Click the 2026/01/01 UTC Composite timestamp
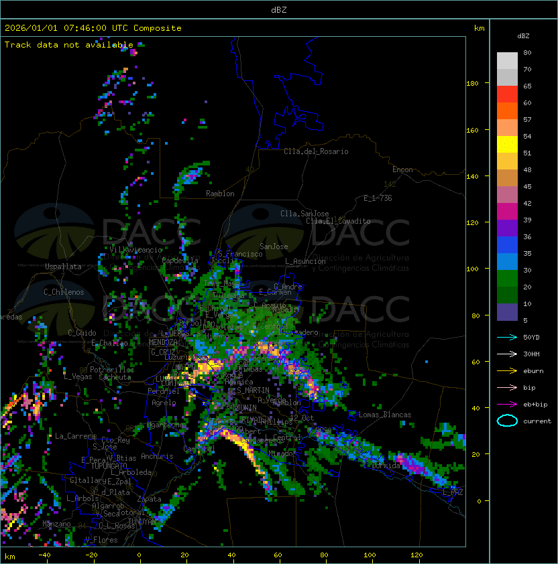 [x=93, y=28]
